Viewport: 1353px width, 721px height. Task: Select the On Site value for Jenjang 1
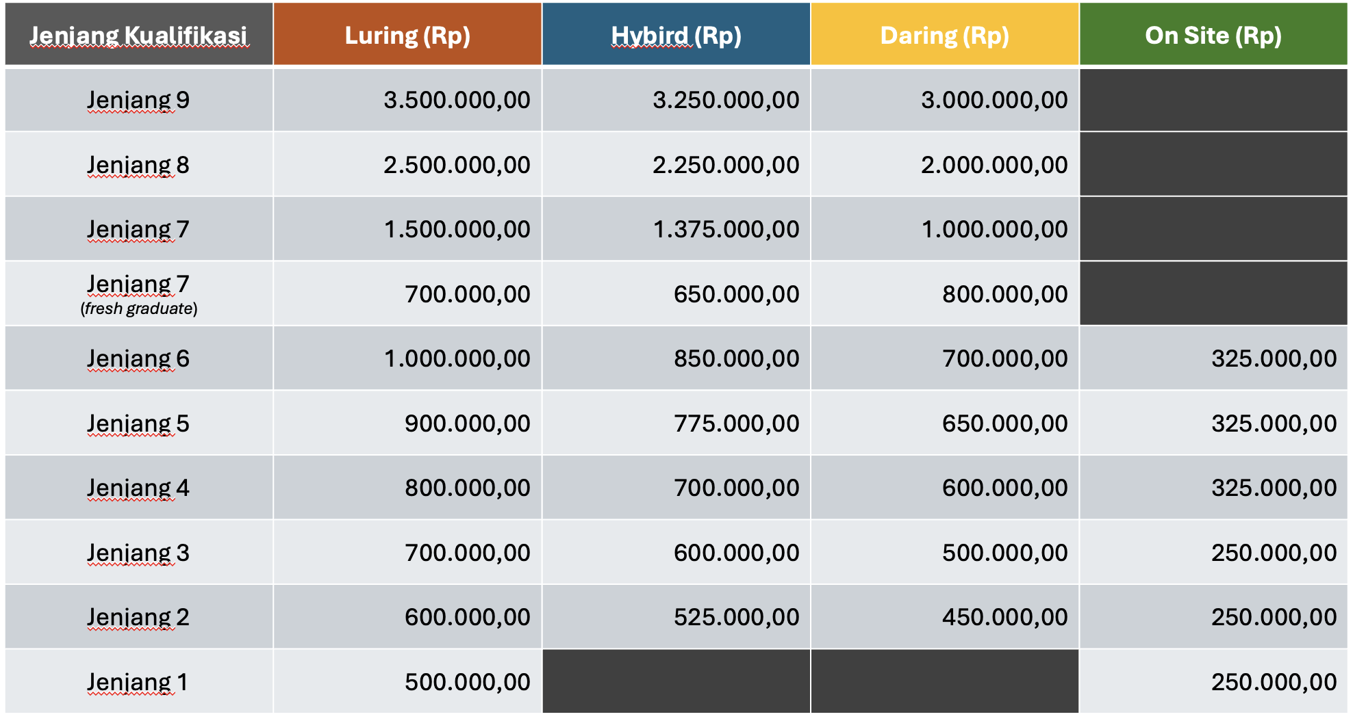[x=1274, y=682]
